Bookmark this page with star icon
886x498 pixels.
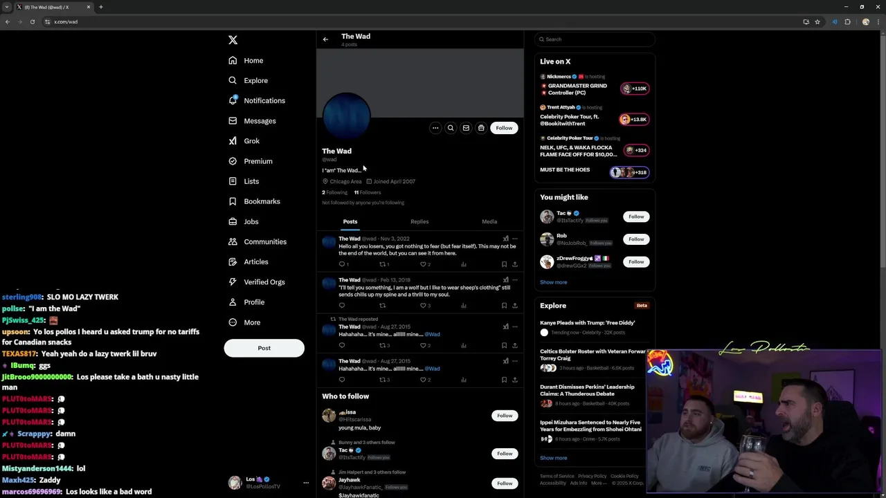pyautogui.click(x=817, y=21)
